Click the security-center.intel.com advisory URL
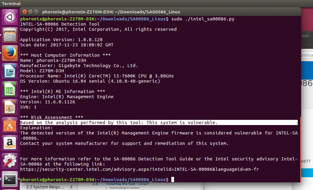This screenshot has width=313, height=190. coord(139,169)
